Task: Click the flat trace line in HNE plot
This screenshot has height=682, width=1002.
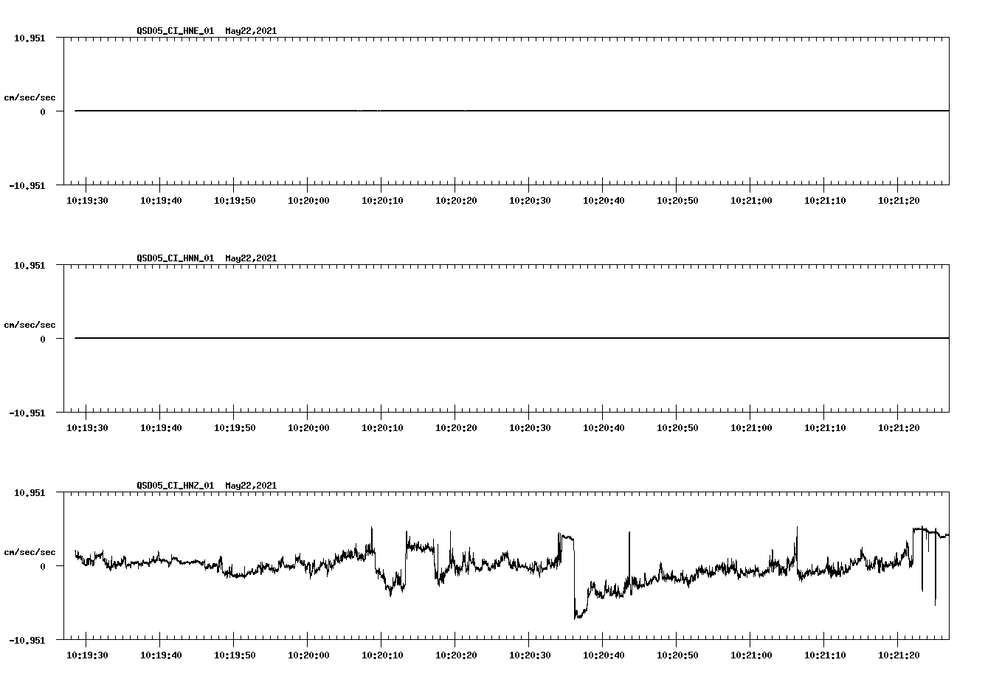Action: [512, 111]
